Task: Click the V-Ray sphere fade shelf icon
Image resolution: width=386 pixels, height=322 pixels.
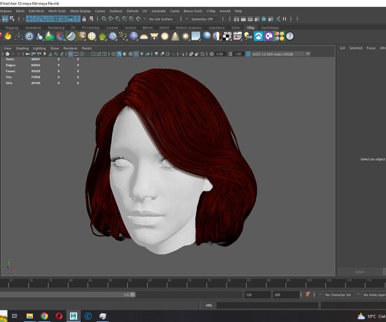Action: [x=29, y=36]
